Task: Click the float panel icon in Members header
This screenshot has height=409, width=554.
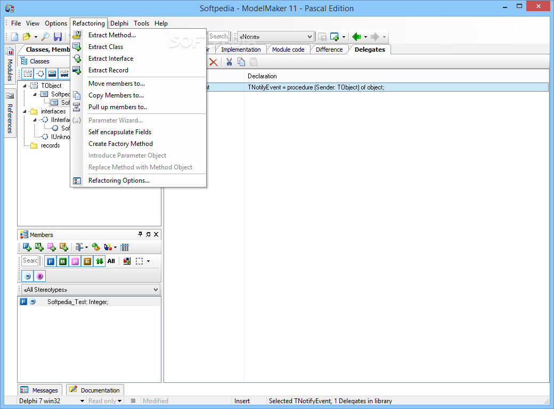Action: coord(148,234)
